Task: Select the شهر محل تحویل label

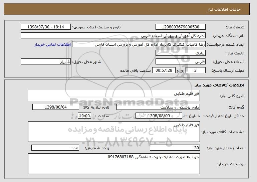Action: coord(87,62)
